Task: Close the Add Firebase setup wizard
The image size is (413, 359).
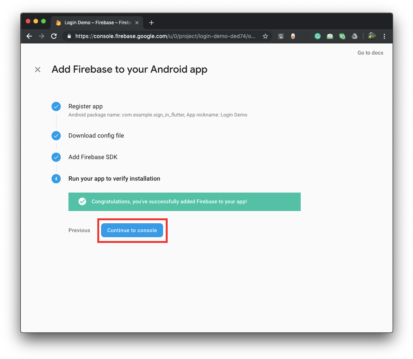Action: point(38,70)
